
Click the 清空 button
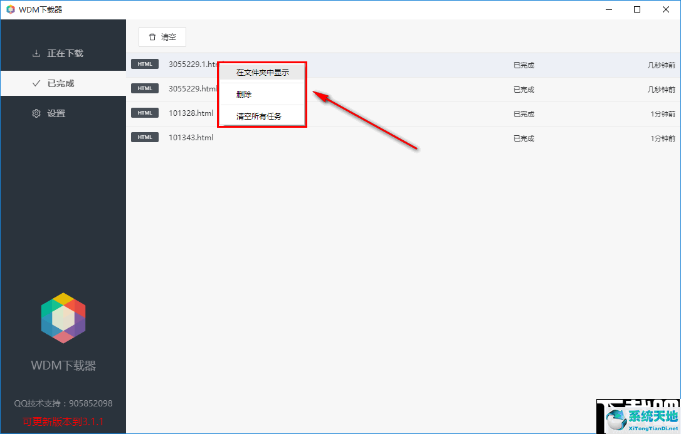click(162, 37)
